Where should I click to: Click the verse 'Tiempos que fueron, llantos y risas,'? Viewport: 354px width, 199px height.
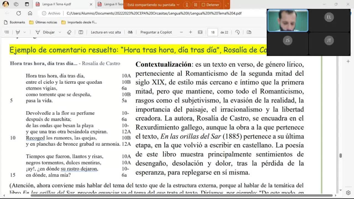pos(65,156)
